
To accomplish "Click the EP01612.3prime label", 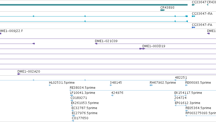I will (x=187, y=103).
